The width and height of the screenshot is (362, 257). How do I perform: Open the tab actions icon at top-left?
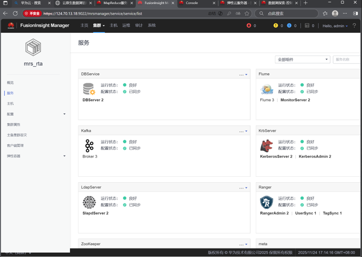coord(5,3)
